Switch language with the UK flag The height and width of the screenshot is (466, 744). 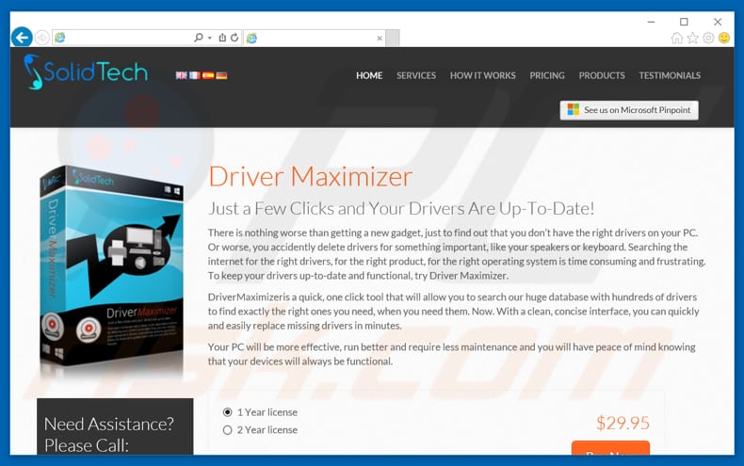[181, 75]
